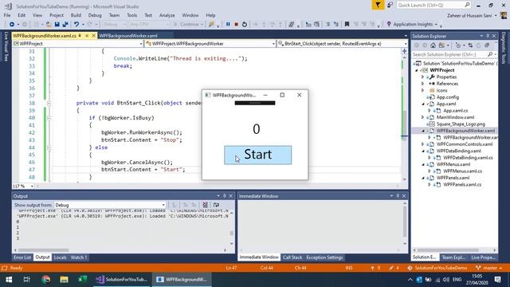The width and height of the screenshot is (510, 287).
Task: Open the File menu
Action: 7,15
